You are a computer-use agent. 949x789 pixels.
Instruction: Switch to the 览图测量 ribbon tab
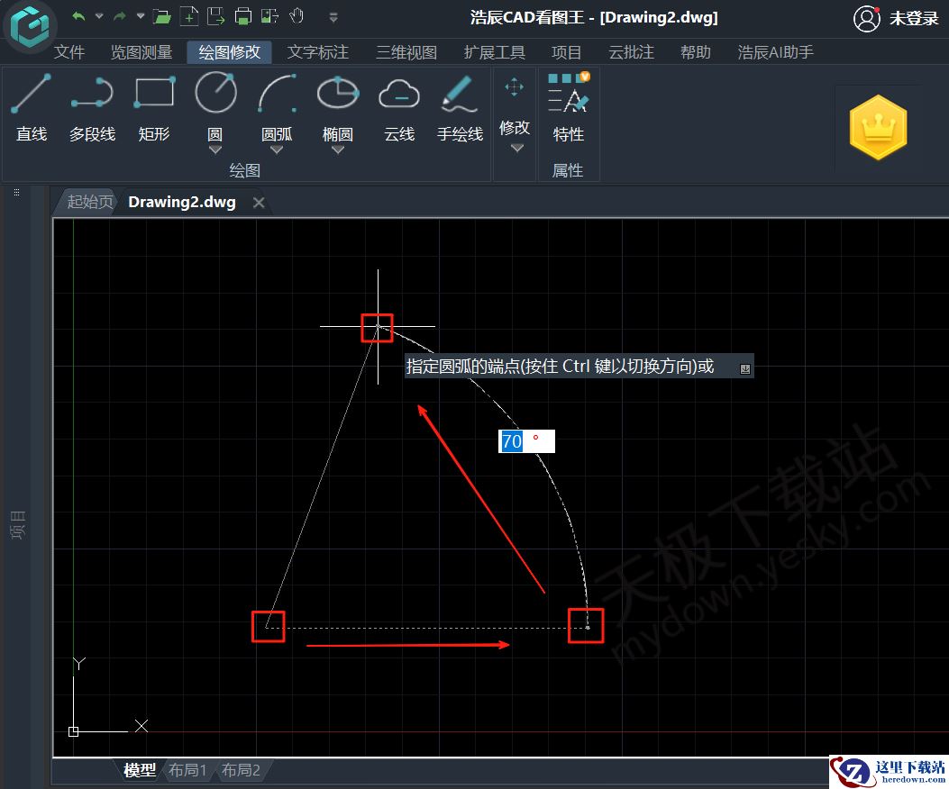pyautogui.click(x=141, y=52)
